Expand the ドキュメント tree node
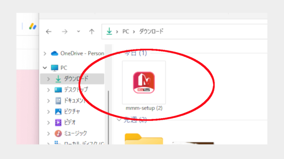 pyautogui.click(x=48, y=101)
